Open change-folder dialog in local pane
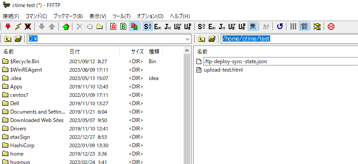 18,39
